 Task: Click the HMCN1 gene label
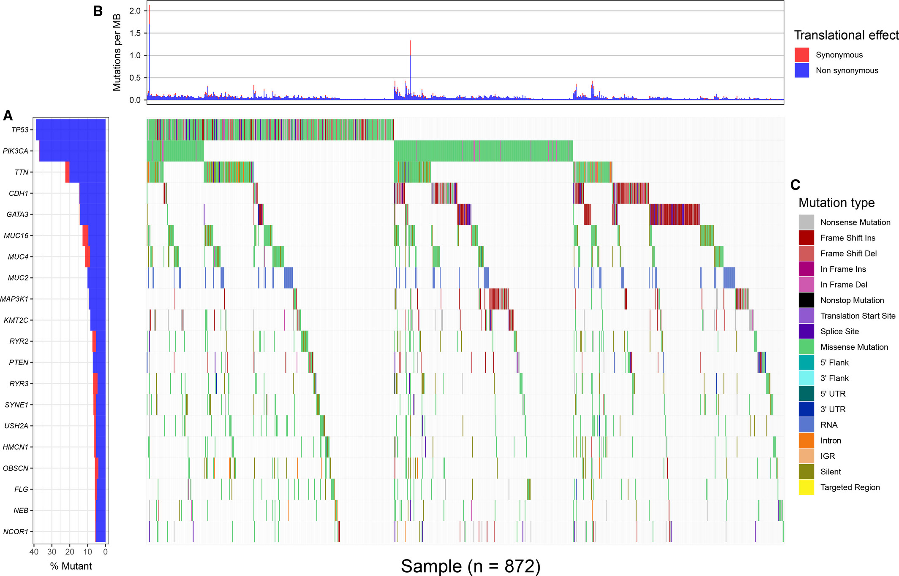click(x=16, y=447)
